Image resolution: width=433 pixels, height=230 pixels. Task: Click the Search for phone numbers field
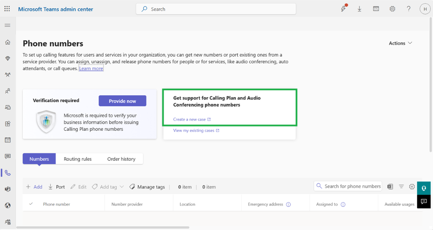click(348, 186)
